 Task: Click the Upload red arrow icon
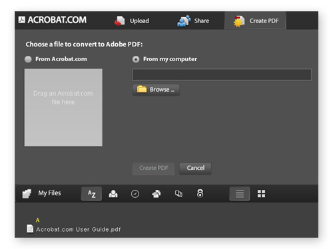[119, 21]
